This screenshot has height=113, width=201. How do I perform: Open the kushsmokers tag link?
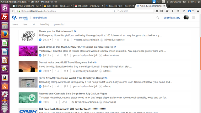[x=112, y=55]
